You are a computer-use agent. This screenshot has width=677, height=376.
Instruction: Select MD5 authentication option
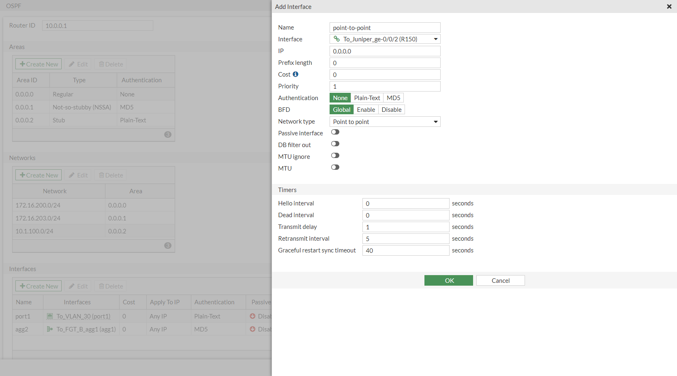click(x=393, y=98)
